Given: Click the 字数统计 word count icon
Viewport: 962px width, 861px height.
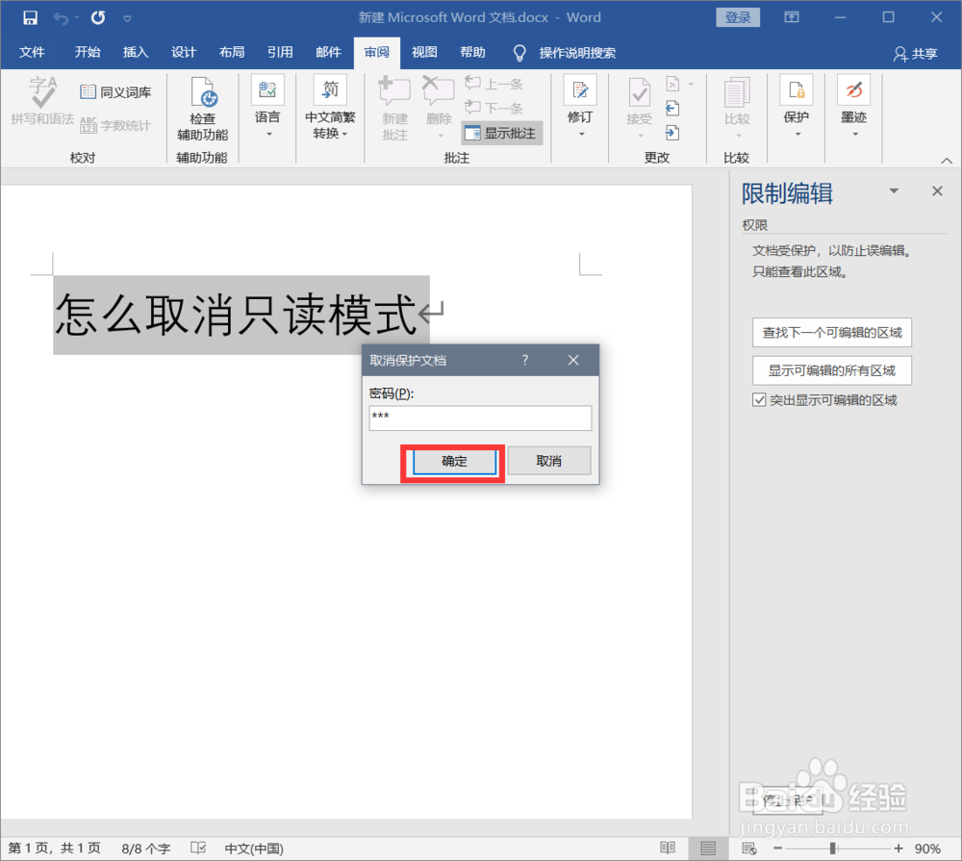Looking at the screenshot, I should pos(115,125).
